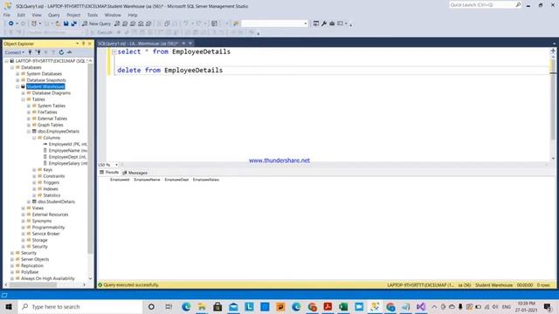Click the Windows Start button
Image resolution: width=559 pixels, height=314 pixels.
click(x=9, y=306)
